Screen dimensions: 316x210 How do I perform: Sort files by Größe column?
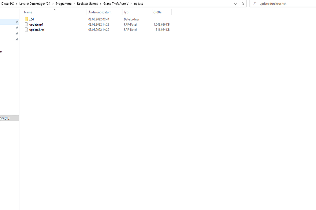pos(158,12)
